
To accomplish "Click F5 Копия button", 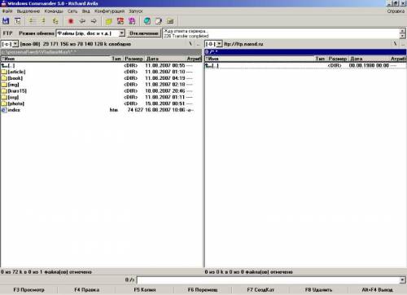I will [x=145, y=290].
